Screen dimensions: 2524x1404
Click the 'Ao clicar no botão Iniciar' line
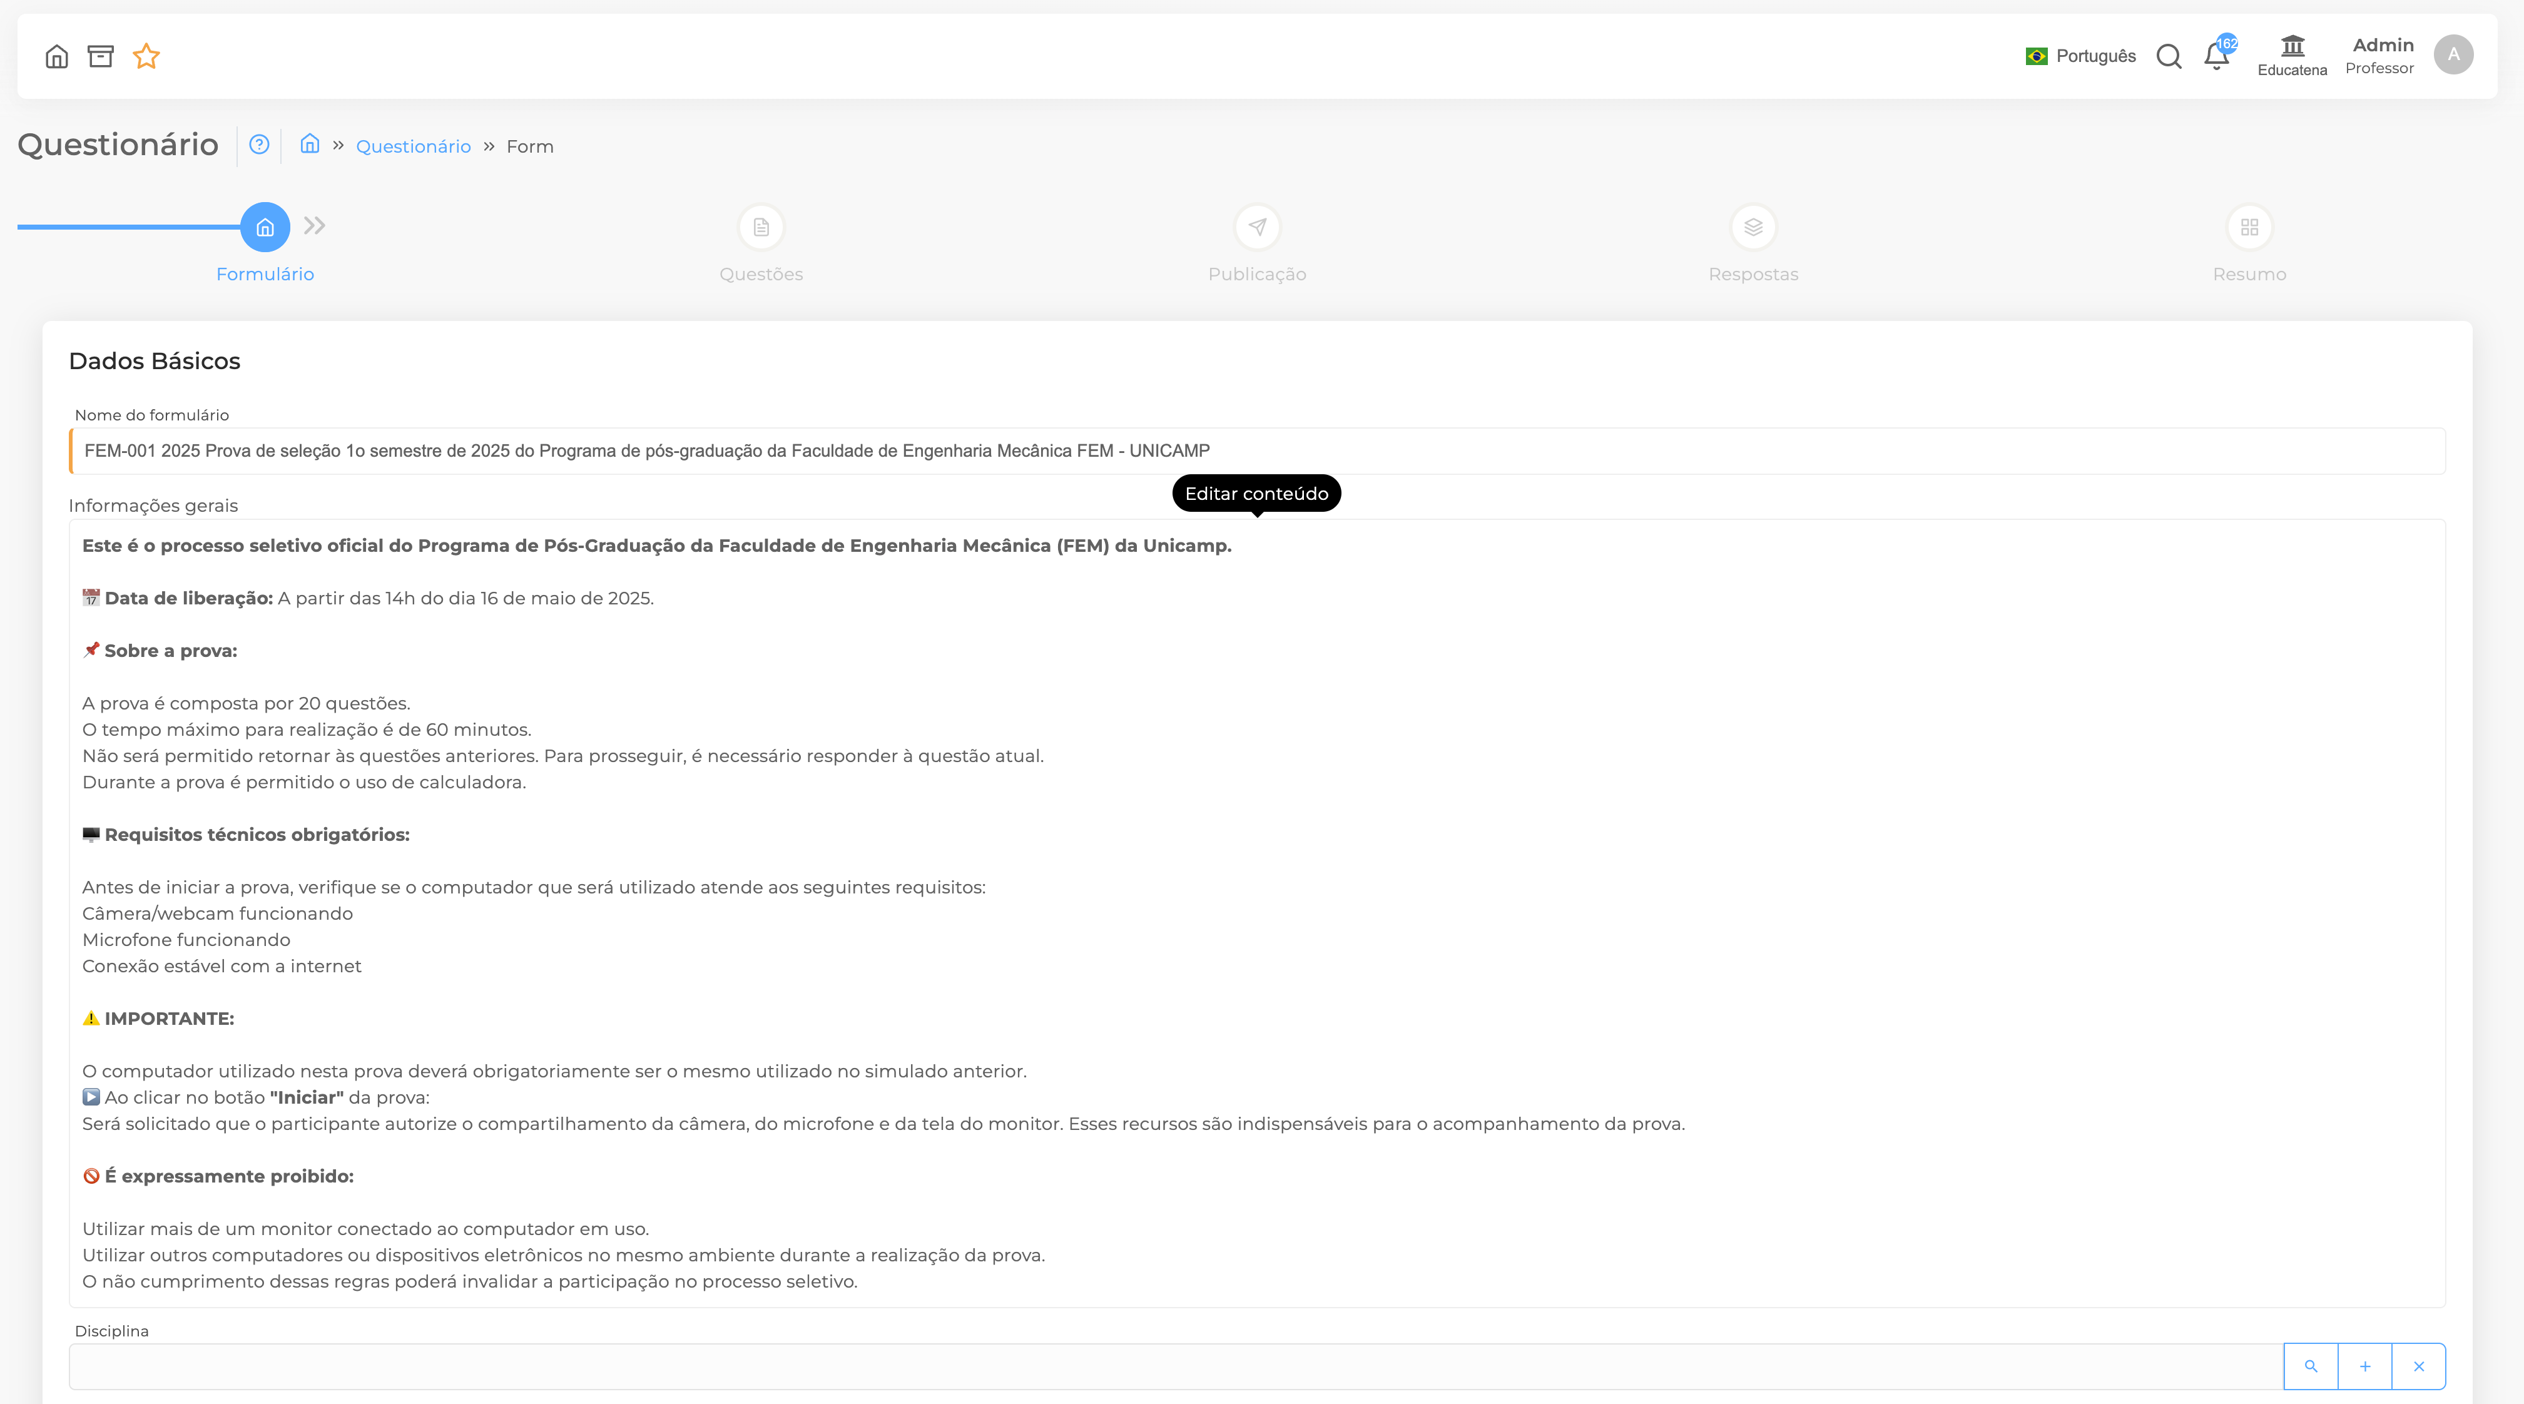click(256, 1097)
